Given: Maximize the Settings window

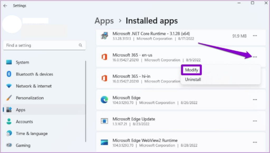Looking at the screenshot, I should (x=252, y=3).
